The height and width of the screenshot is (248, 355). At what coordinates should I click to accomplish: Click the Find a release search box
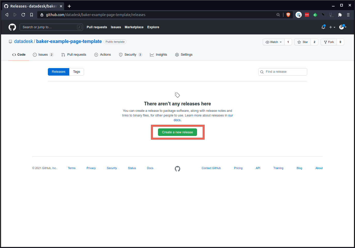tap(283, 72)
